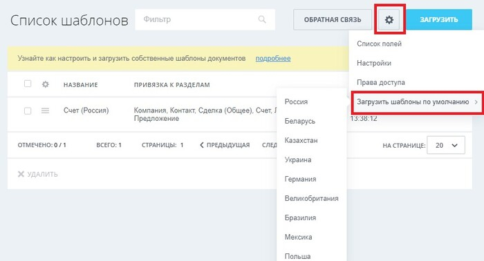Viewport: 484px width, 261px height.
Task: Select Бразилия from the country list
Action: 300,218
